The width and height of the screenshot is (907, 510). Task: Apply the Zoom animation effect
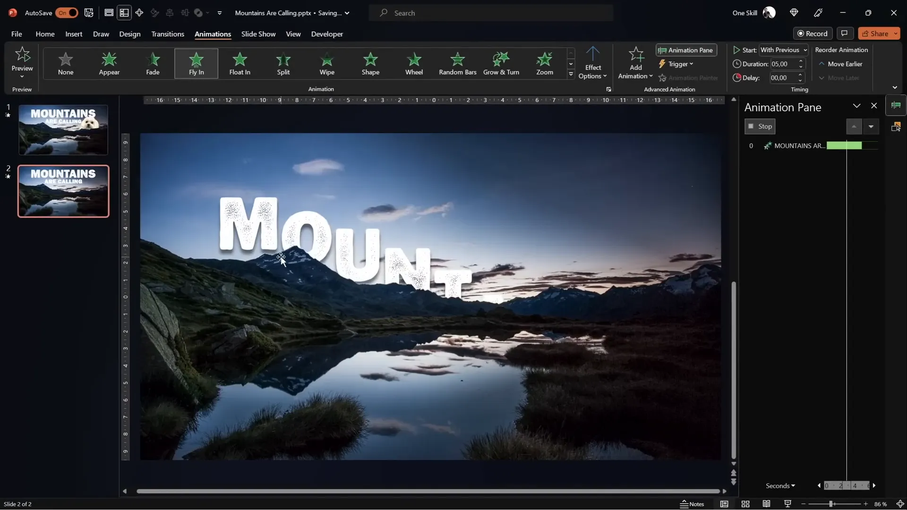[544, 63]
